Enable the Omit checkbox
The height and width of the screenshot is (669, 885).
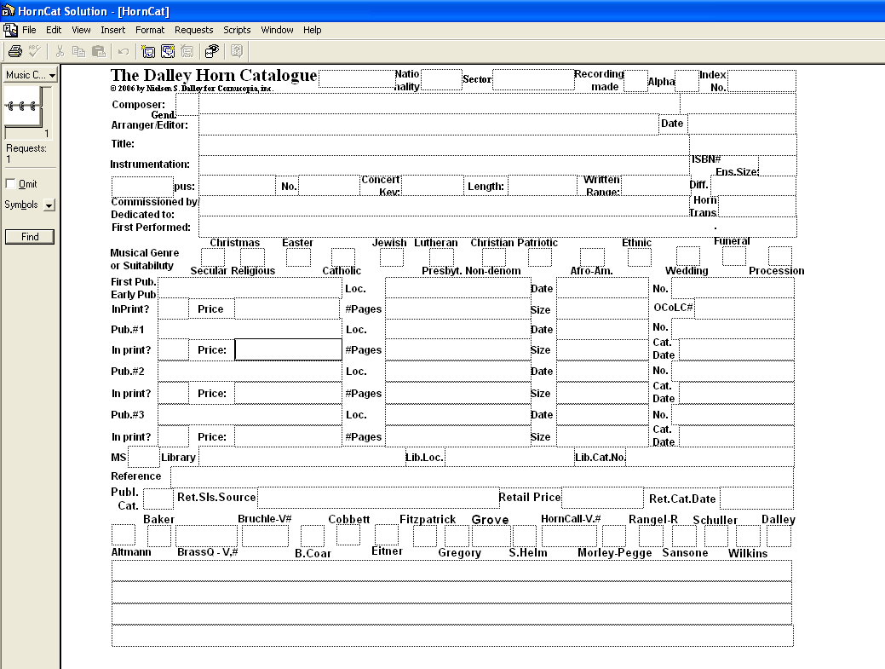10,184
